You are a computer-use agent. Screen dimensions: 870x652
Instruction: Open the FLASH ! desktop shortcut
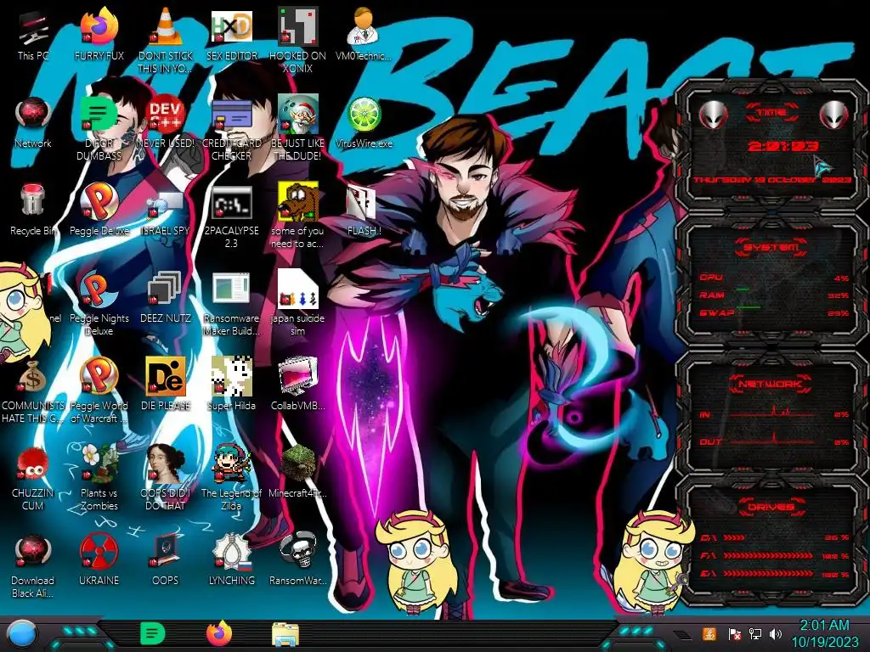tap(364, 211)
